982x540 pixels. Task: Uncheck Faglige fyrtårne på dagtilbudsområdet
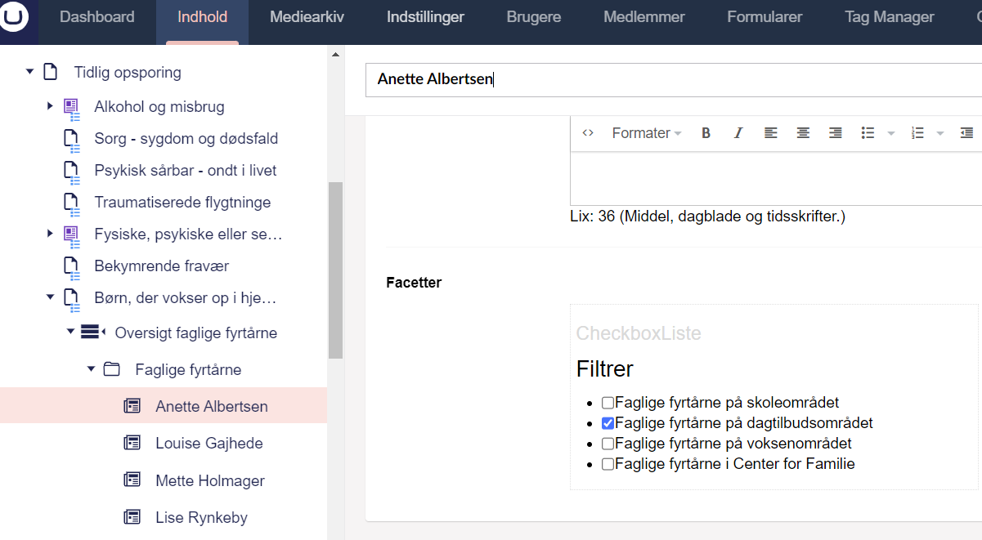[x=608, y=423]
